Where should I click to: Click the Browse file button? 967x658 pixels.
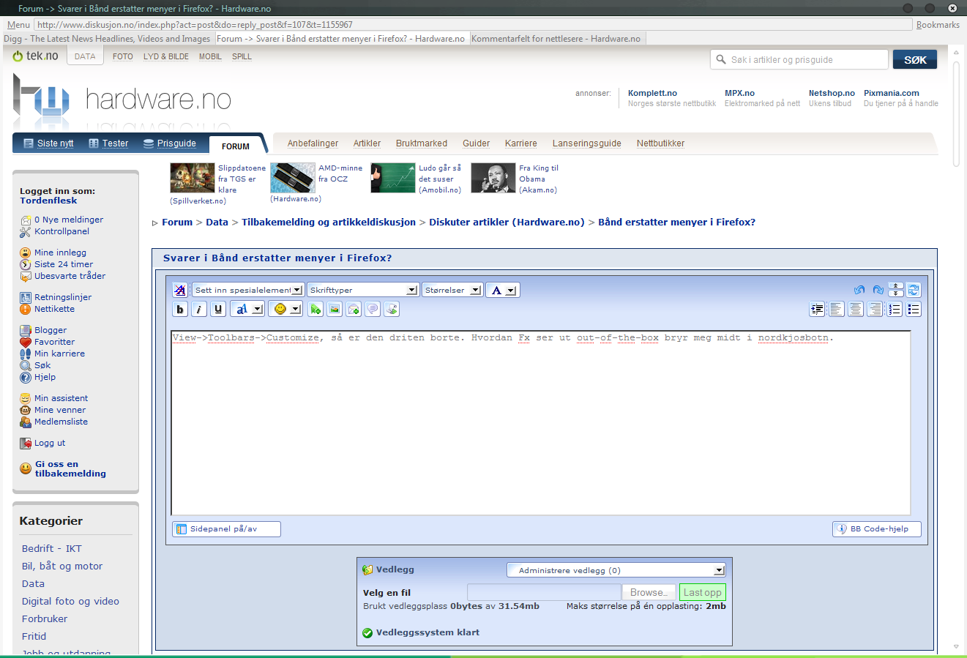[649, 592]
